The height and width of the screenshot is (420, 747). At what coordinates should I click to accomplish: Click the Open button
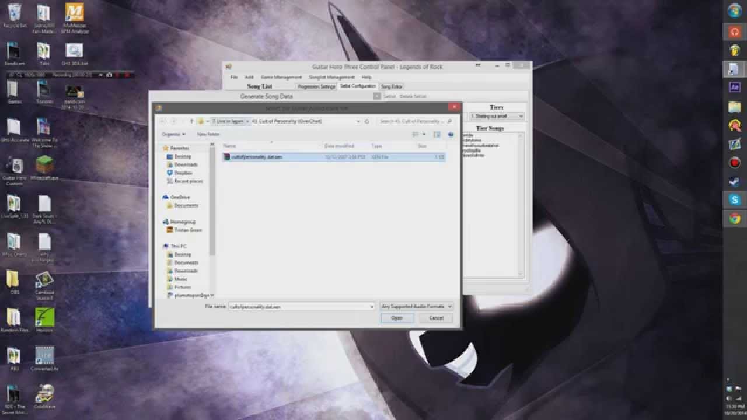coord(397,318)
